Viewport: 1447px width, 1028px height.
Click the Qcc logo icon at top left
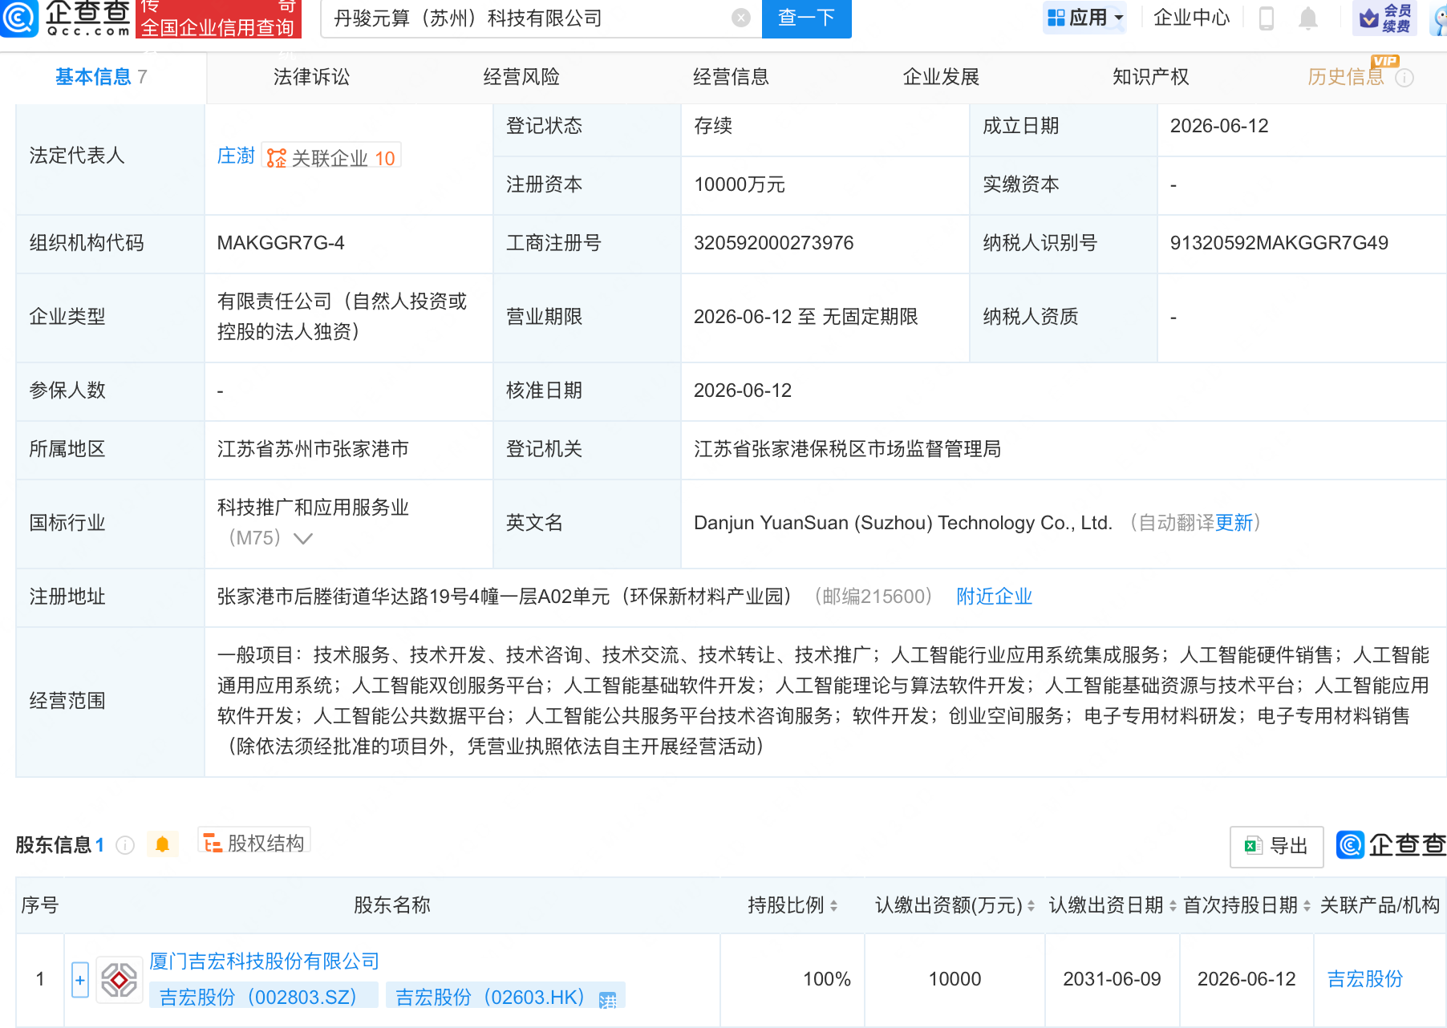click(x=18, y=18)
